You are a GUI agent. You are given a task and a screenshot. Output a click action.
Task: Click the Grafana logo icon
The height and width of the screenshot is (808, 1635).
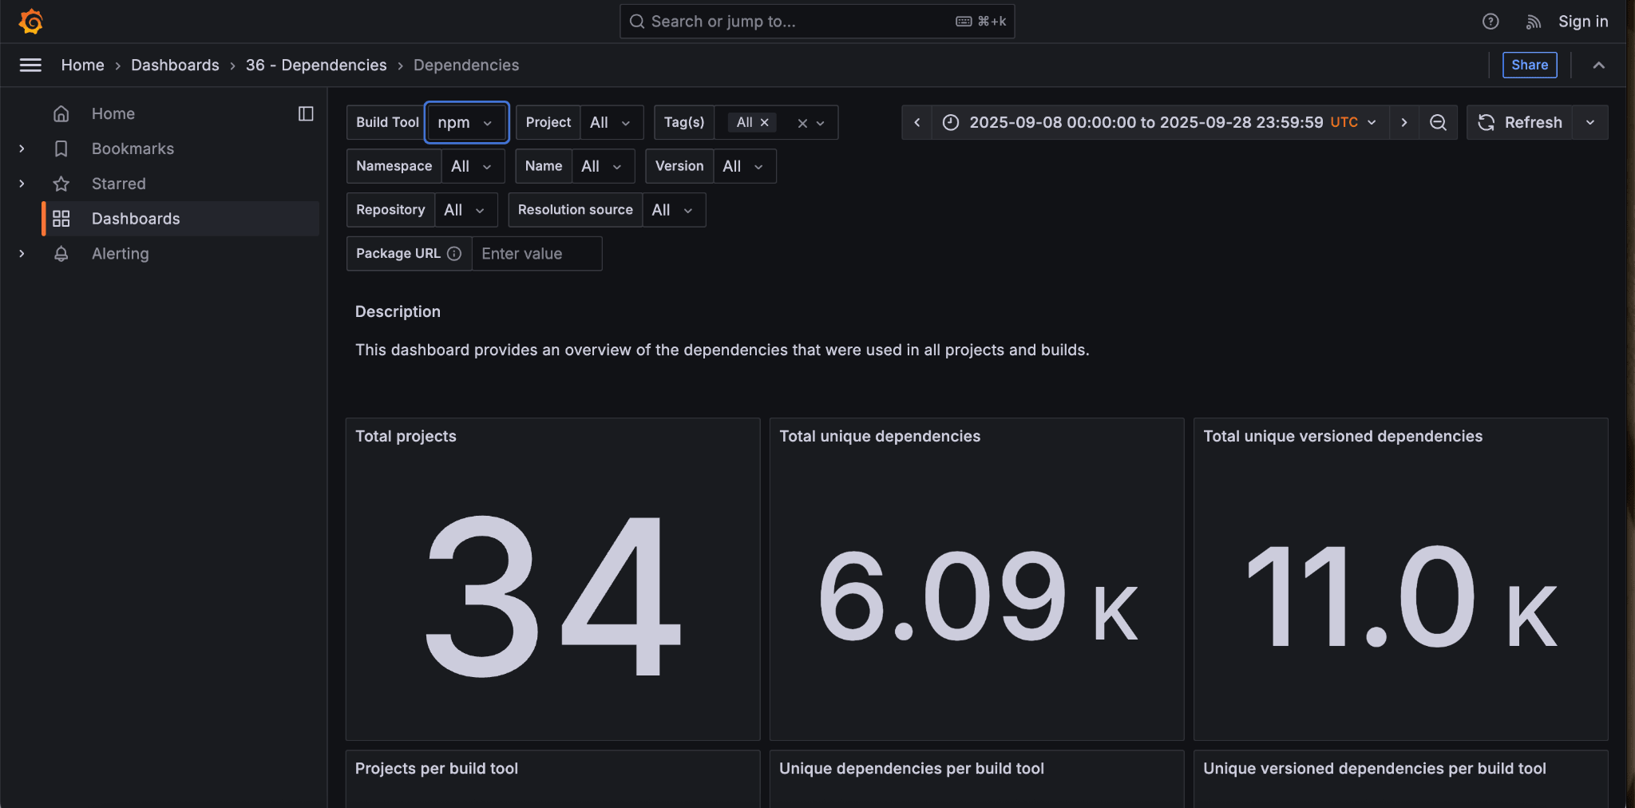(x=31, y=22)
